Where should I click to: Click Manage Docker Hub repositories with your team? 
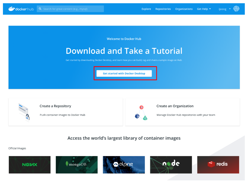click(x=186, y=115)
